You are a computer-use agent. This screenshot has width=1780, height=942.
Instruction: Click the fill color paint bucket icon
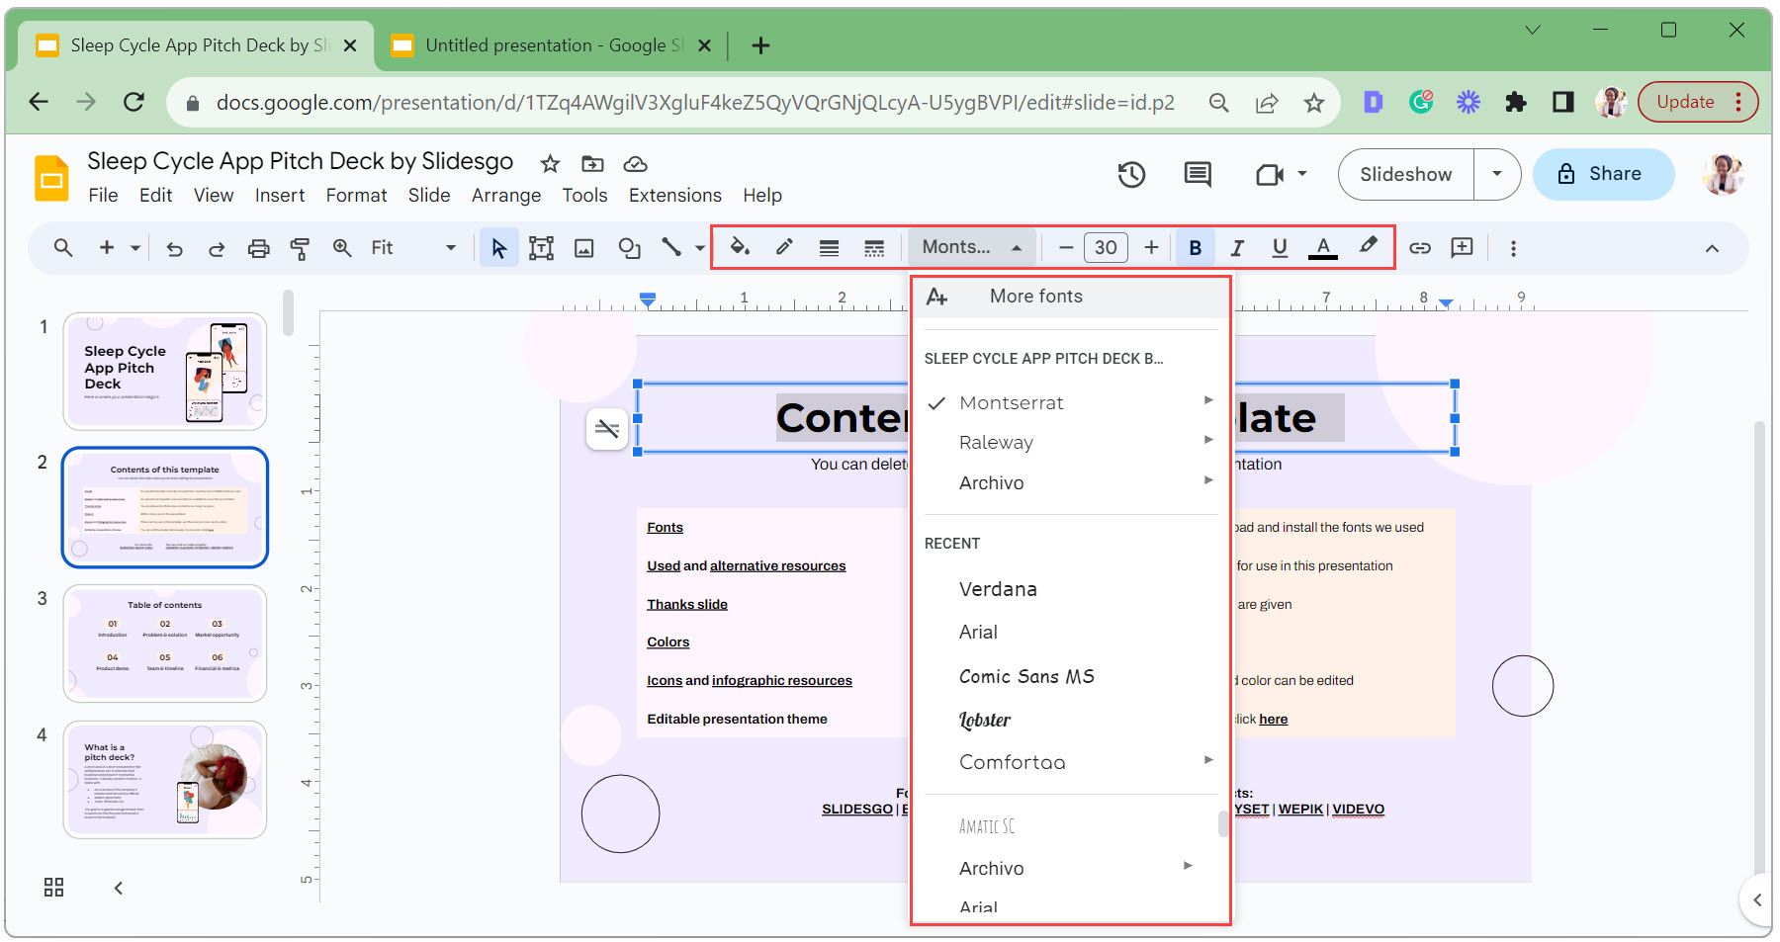click(739, 247)
